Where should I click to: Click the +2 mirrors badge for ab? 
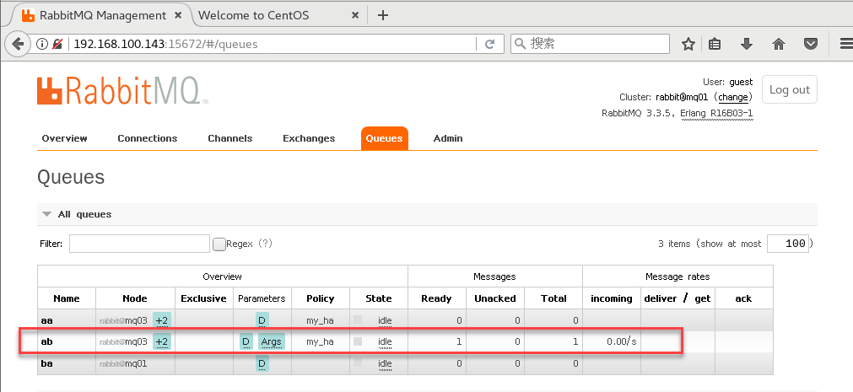point(161,342)
